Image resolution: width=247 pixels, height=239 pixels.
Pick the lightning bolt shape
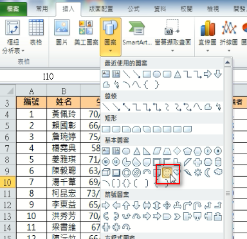pyautogui.click(x=187, y=172)
